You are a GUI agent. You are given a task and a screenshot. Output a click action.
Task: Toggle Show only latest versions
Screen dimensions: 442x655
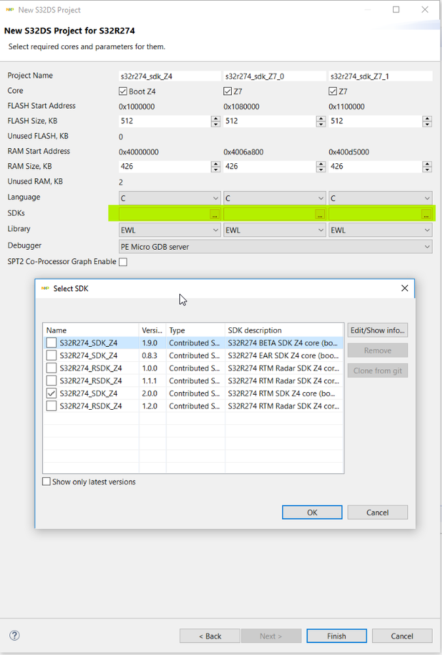[46, 482]
